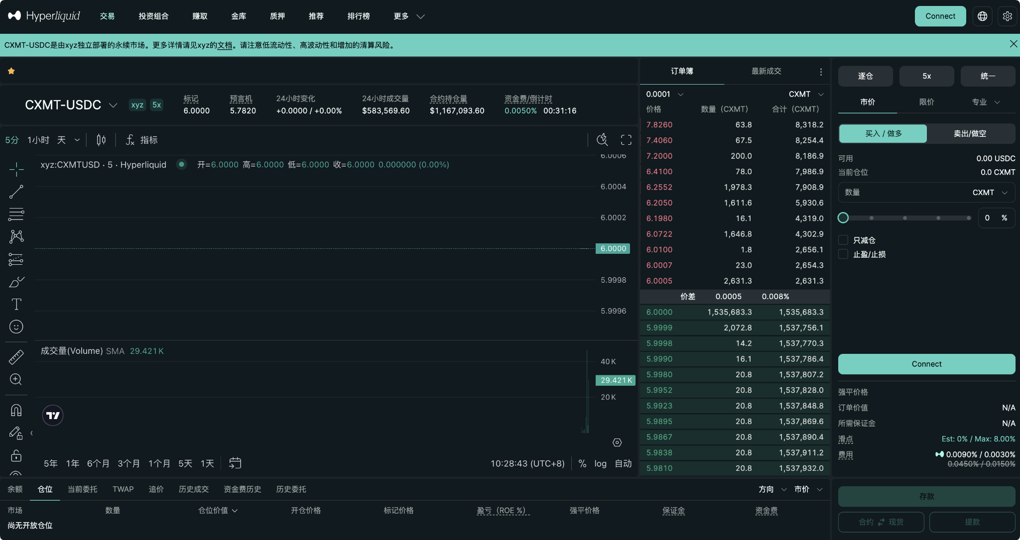The height and width of the screenshot is (540, 1020).
Task: Switch to the 最新成交 tab
Action: 766,71
